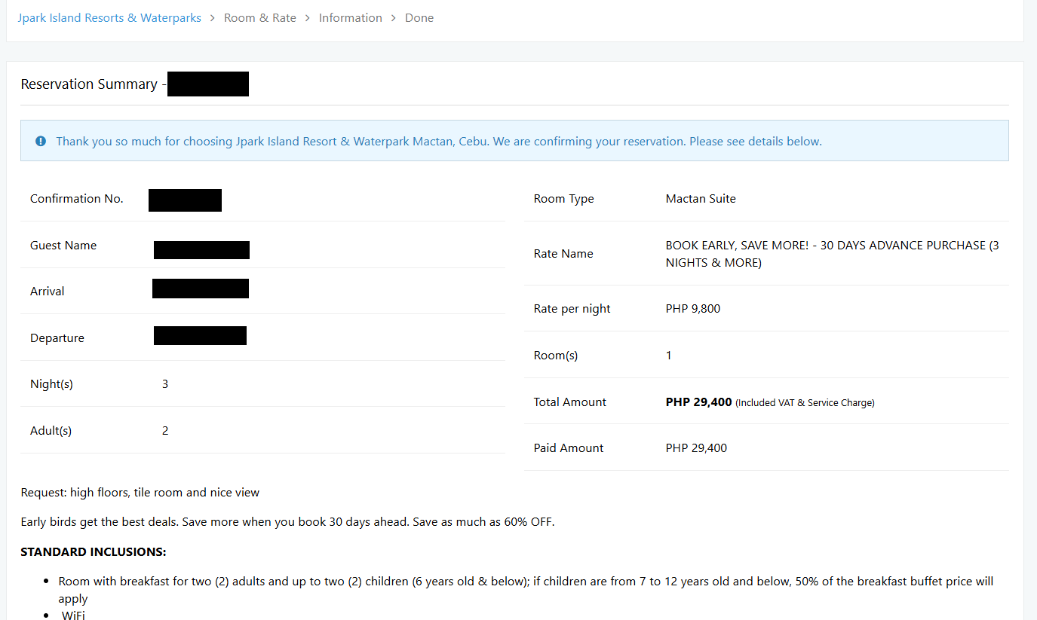Screen dimensions: 1037x620
Task: Click the Departure label
Action: (57, 338)
